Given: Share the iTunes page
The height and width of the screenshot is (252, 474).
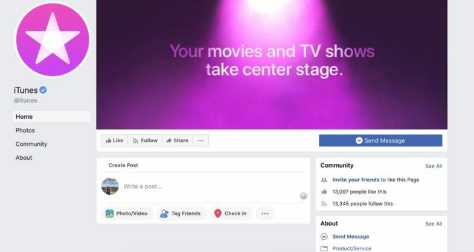Looking at the screenshot, I should [x=178, y=140].
